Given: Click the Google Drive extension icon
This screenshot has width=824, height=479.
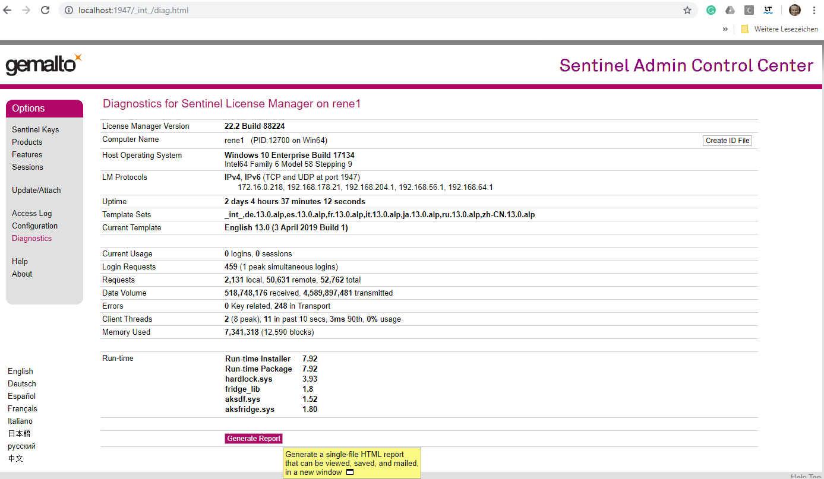Looking at the screenshot, I should coord(730,10).
